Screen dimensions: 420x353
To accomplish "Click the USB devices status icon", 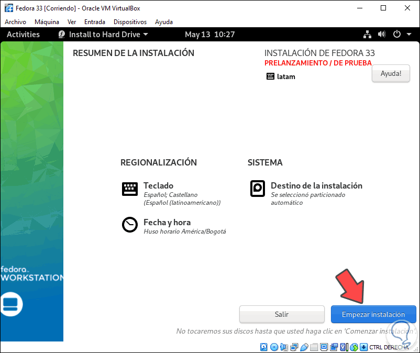I will click(304, 347).
